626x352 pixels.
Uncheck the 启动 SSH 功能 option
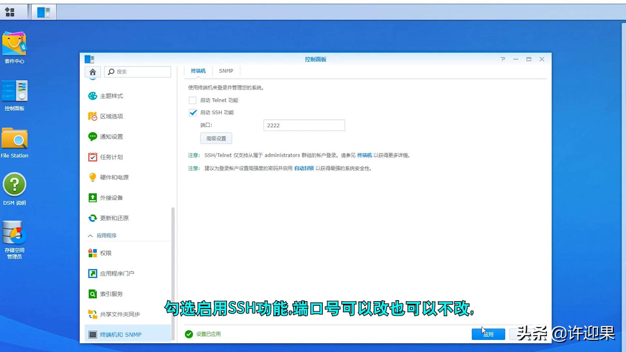[x=192, y=112]
